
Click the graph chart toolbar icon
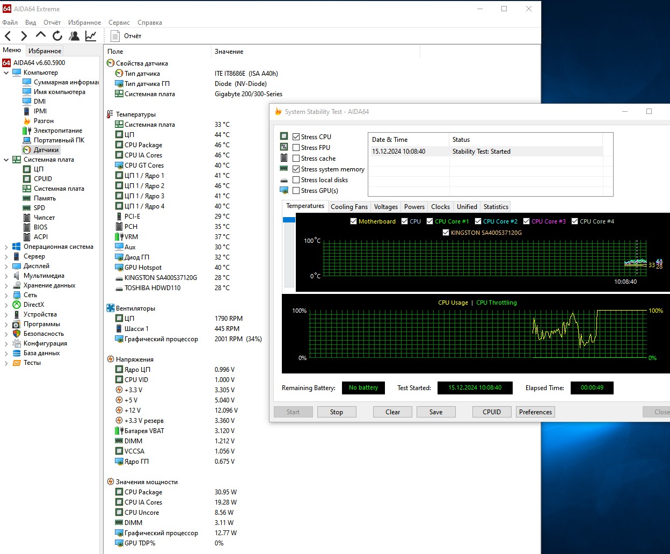coord(91,36)
